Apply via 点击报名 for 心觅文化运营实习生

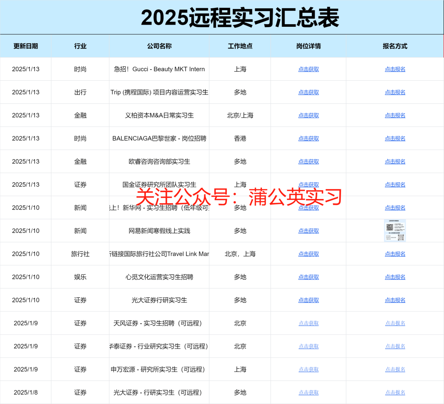coord(395,277)
